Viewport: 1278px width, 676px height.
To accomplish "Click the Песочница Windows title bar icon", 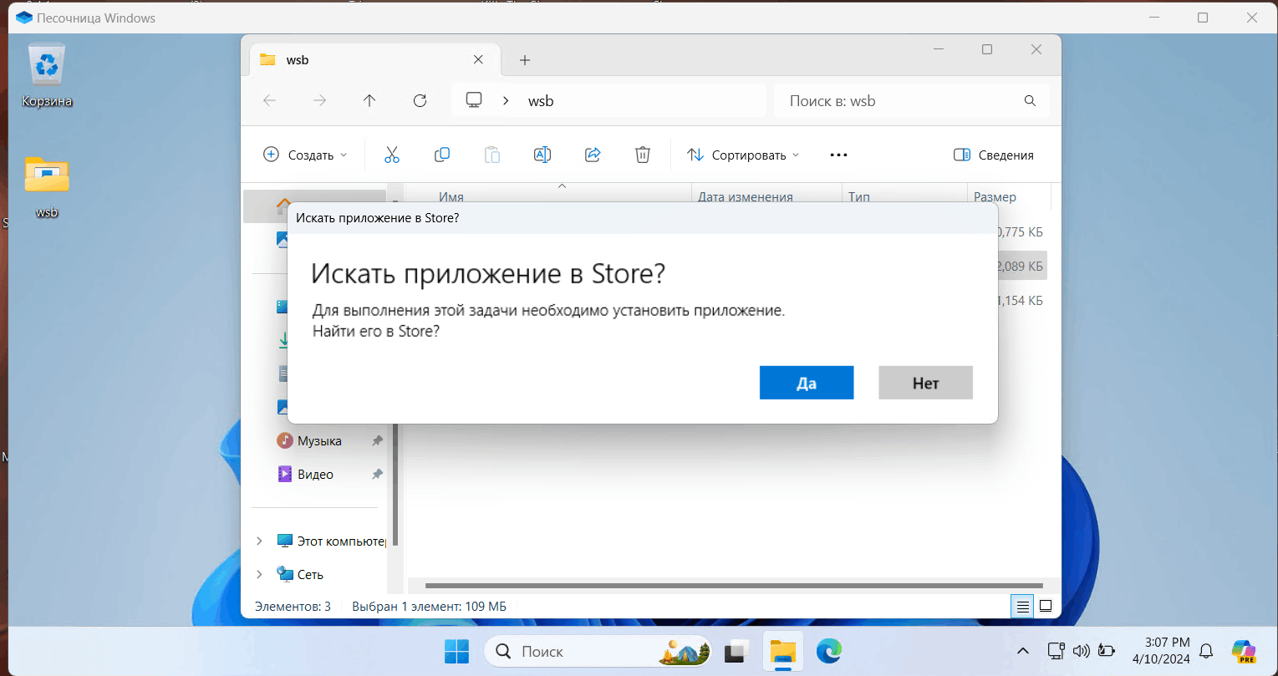I will (24, 18).
